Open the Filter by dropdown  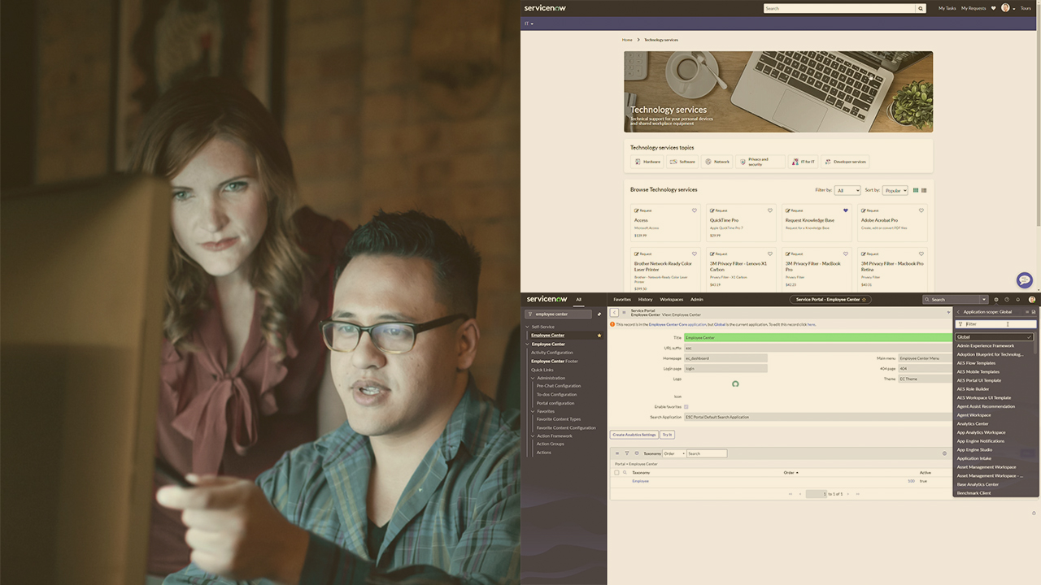coord(847,190)
